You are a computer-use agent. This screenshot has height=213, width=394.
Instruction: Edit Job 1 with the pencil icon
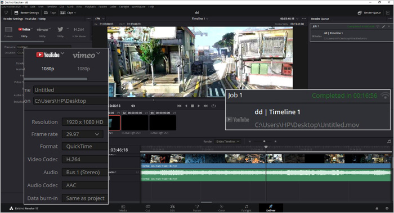(x=384, y=26)
